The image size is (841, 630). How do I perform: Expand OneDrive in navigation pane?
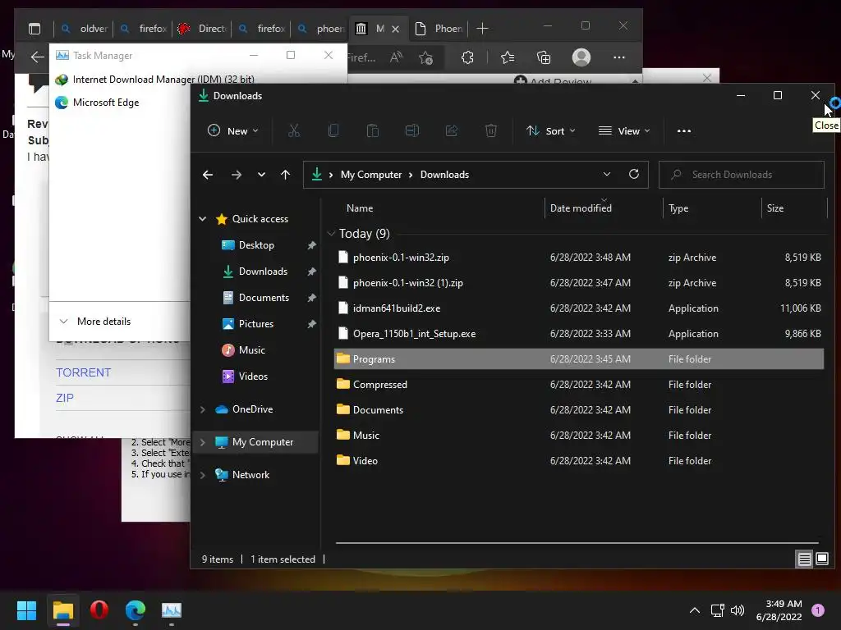click(203, 409)
